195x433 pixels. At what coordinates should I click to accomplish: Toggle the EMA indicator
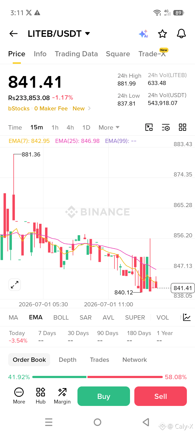click(x=36, y=317)
